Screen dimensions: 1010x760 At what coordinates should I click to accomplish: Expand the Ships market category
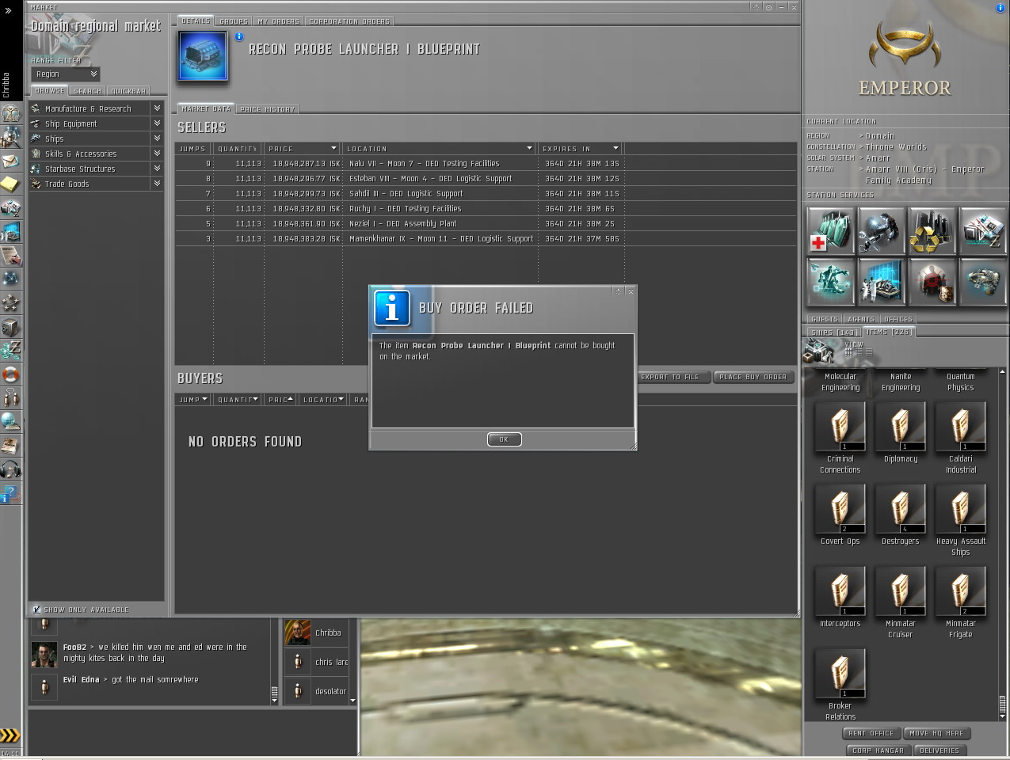click(95, 139)
